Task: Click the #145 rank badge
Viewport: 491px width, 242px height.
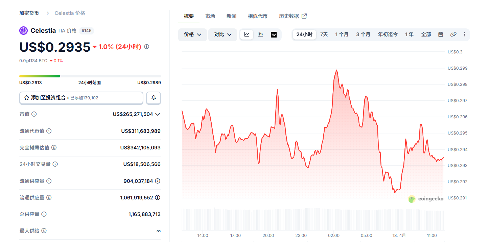Action: click(x=87, y=31)
